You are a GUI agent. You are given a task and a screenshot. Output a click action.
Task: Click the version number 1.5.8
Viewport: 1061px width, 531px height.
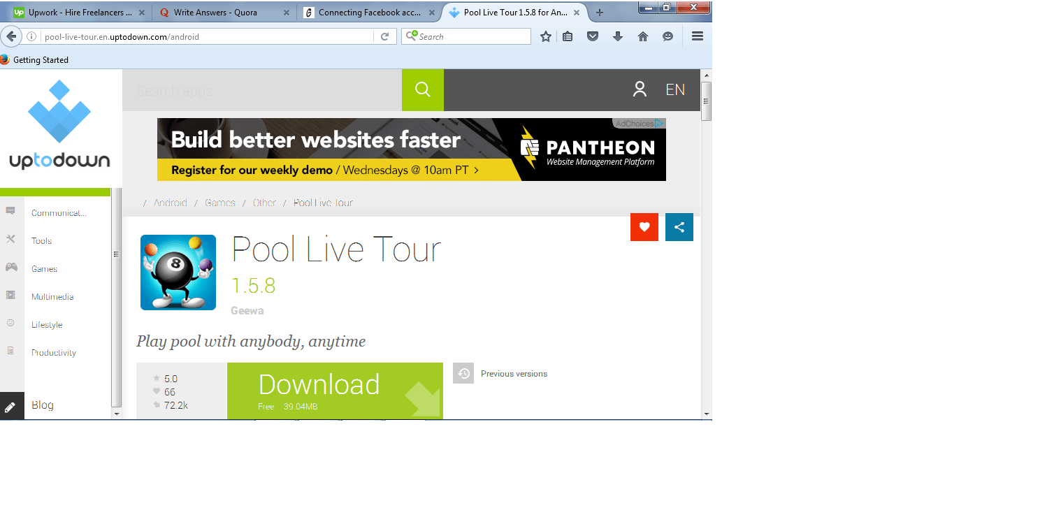(253, 285)
